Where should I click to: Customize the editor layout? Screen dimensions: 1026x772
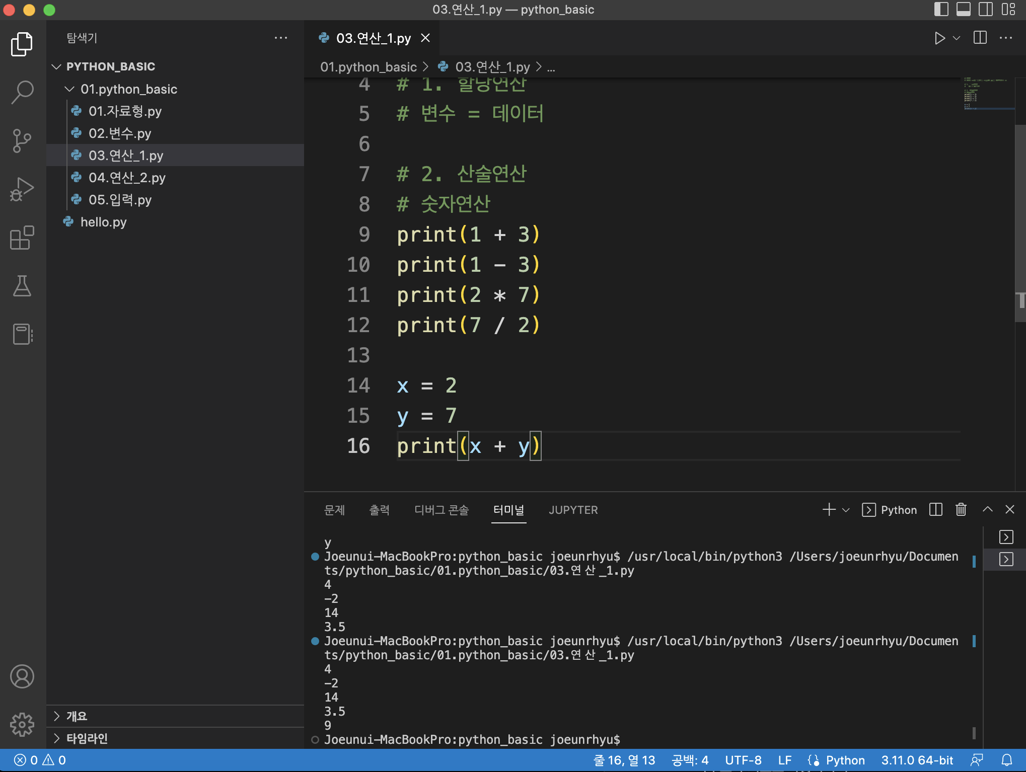[x=1008, y=10]
